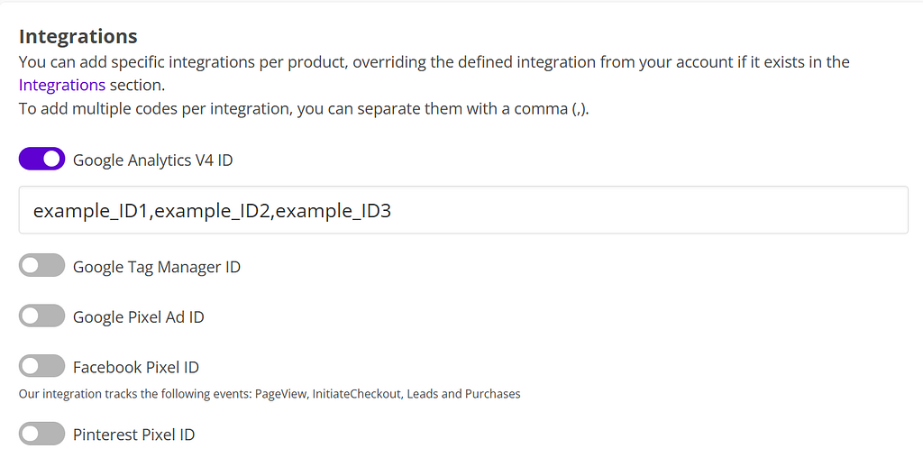Click the Pinterest Pixel ID label
Image resolution: width=923 pixels, height=467 pixels.
[133, 435]
